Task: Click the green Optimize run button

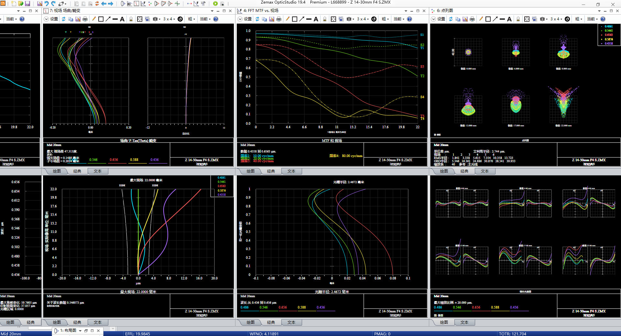Action: pos(215,4)
